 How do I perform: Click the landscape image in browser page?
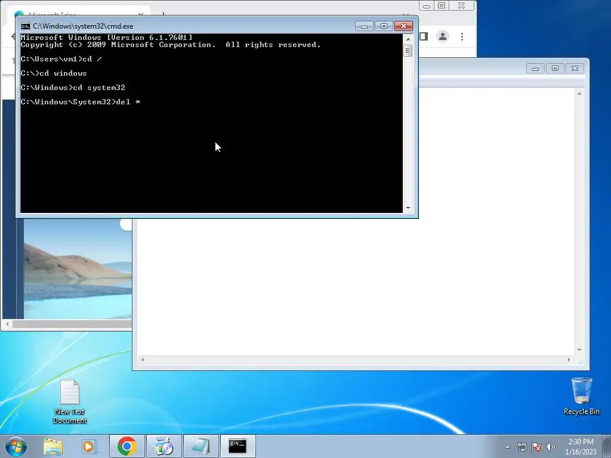[78, 270]
